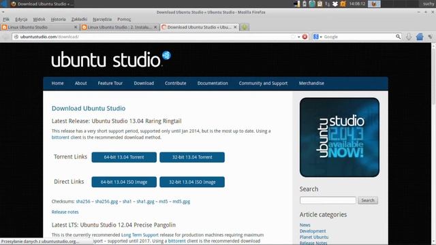Open the Zakładki menu

79,19
